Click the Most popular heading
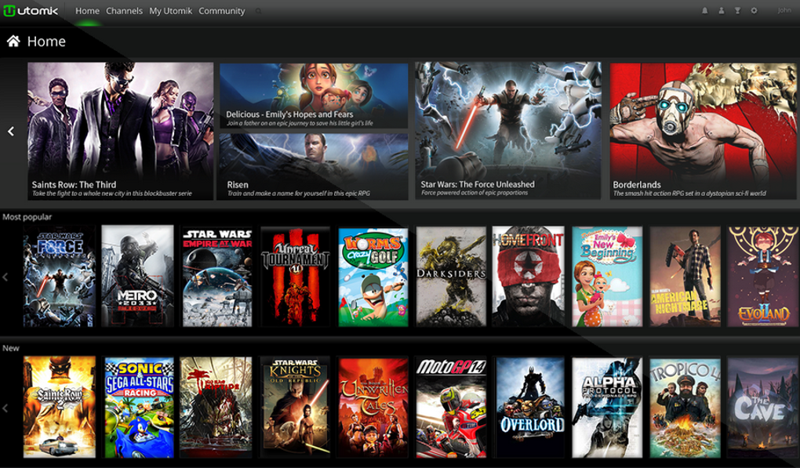800x468 pixels. pos(27,217)
